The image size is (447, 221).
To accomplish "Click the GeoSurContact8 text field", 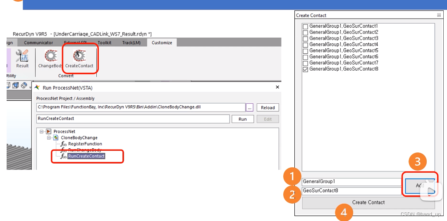I will (352, 191).
